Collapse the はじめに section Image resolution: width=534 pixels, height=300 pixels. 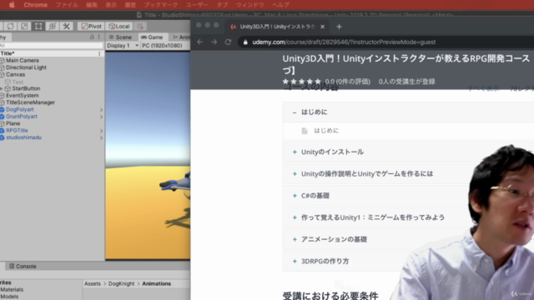[x=295, y=112]
